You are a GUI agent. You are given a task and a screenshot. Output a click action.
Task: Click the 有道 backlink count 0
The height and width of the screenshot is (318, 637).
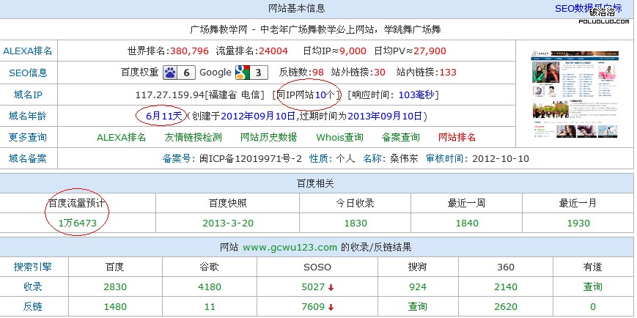[593, 306]
